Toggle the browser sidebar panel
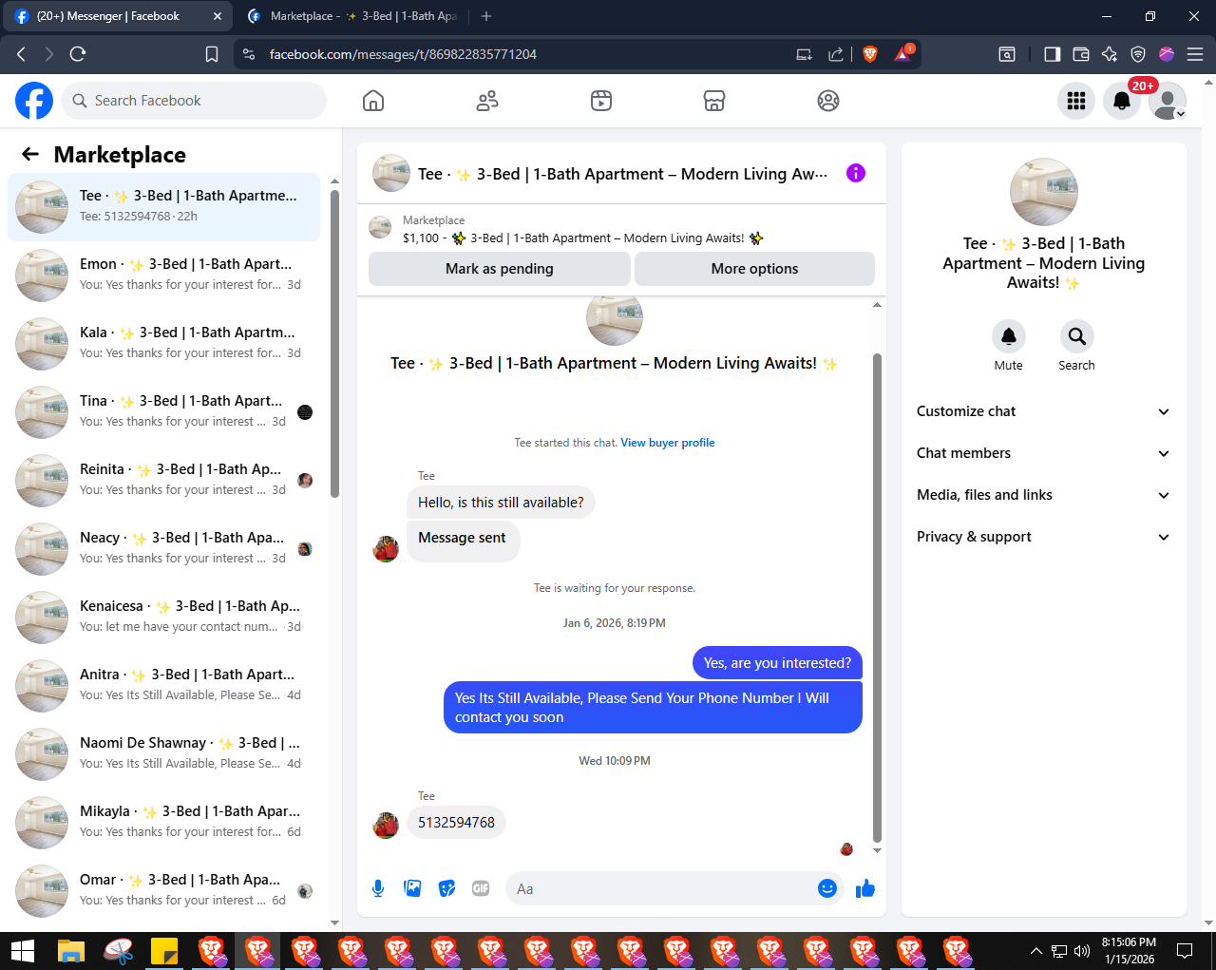Viewport: 1216px width, 970px height. point(1052,54)
